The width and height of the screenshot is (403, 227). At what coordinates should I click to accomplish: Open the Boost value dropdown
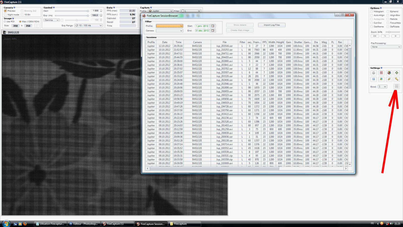coord(382,87)
